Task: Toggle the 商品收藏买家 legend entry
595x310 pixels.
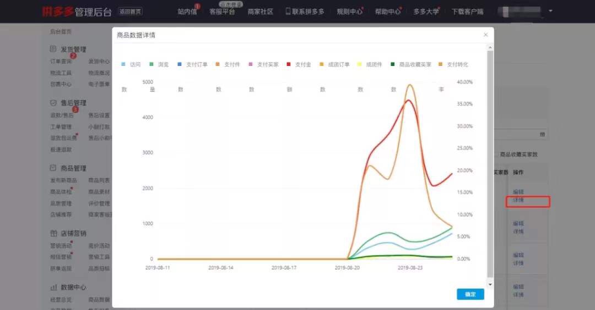Action: tap(411, 64)
